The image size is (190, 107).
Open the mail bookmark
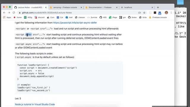point(69,17)
